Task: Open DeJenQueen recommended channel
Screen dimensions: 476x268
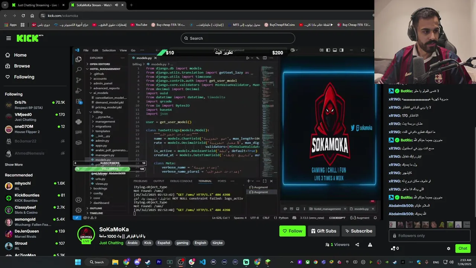Action: (x=35, y=234)
